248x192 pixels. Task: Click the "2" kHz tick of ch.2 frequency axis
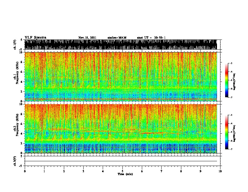22,143
